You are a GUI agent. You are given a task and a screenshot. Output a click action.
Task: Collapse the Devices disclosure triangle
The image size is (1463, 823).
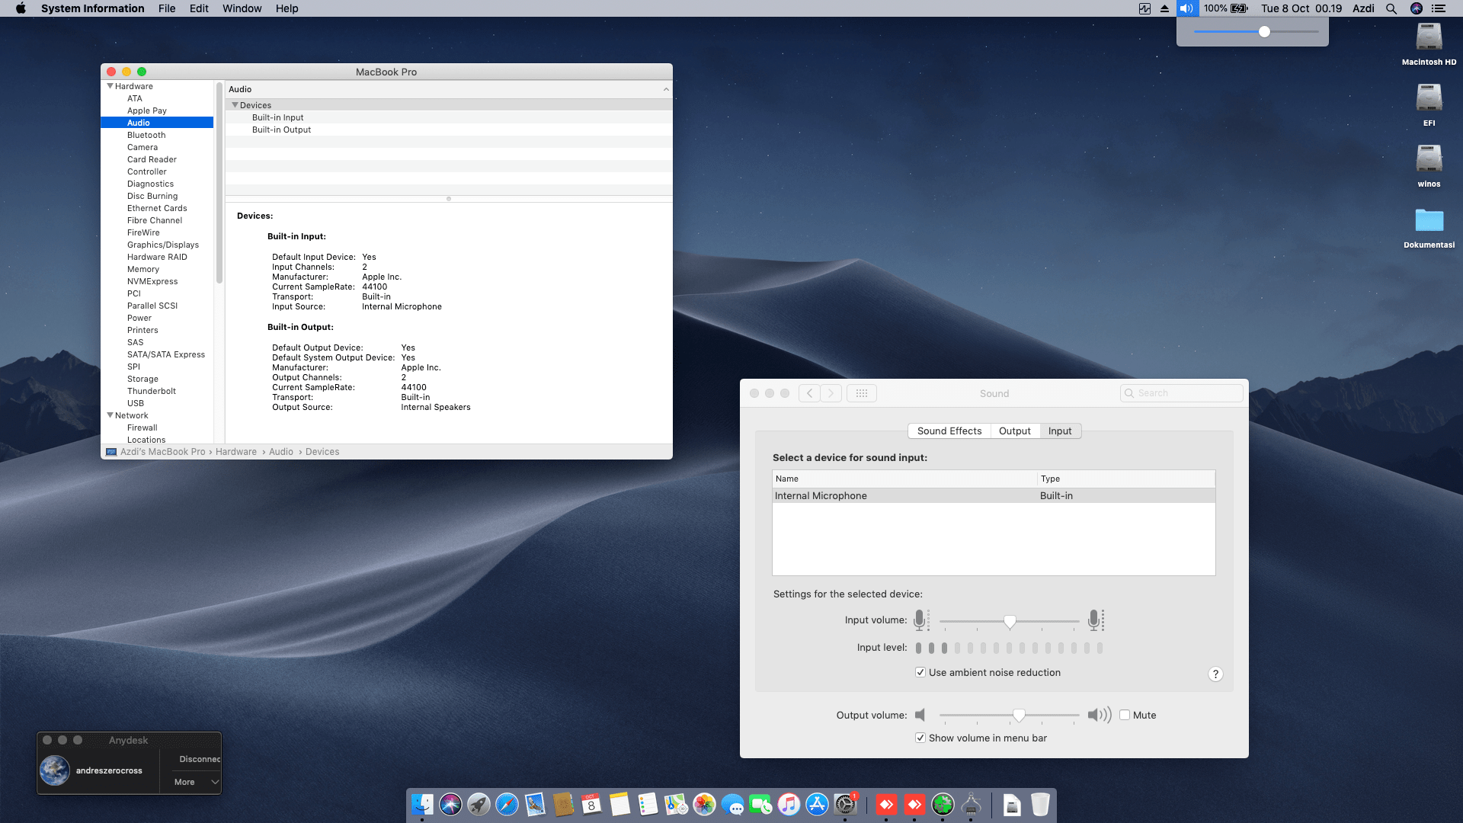(235, 105)
